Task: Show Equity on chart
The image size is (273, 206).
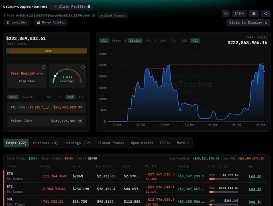Action: click(x=135, y=40)
